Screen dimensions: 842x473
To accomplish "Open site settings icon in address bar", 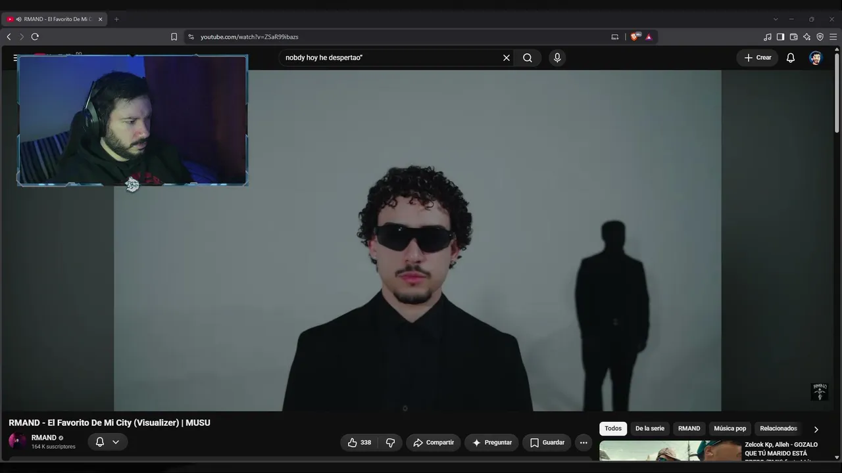I will [x=191, y=37].
